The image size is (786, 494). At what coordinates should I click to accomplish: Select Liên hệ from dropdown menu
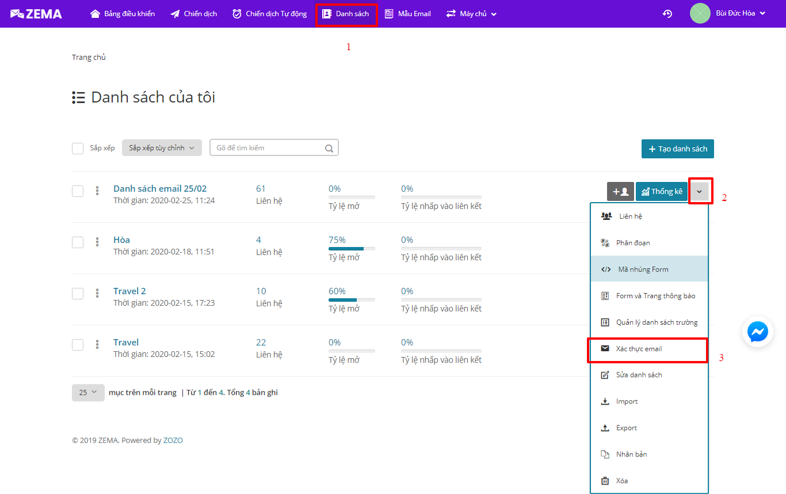point(650,216)
